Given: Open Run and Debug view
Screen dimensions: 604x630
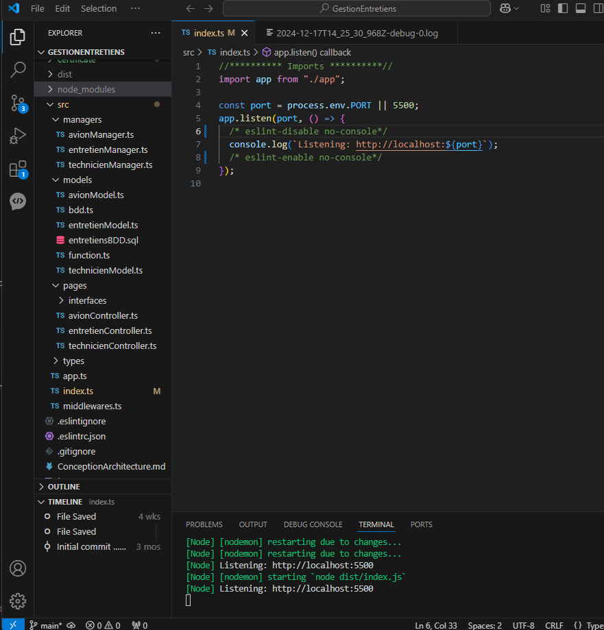Looking at the screenshot, I should pyautogui.click(x=17, y=136).
